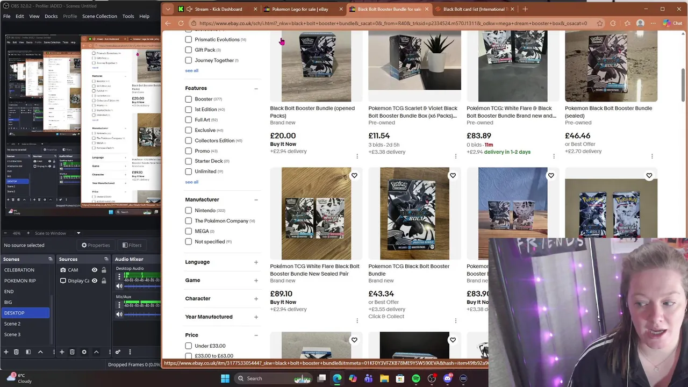Move scene up with Scenes arrow icon
The image size is (688, 387).
click(40, 352)
